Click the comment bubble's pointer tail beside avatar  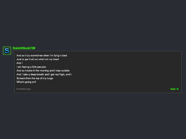click(x=13, y=52)
